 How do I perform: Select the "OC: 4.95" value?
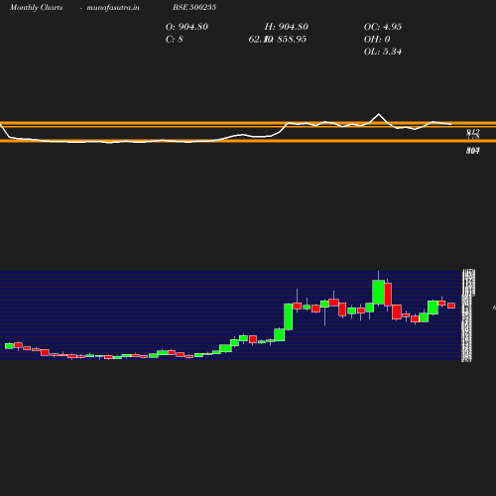point(383,27)
